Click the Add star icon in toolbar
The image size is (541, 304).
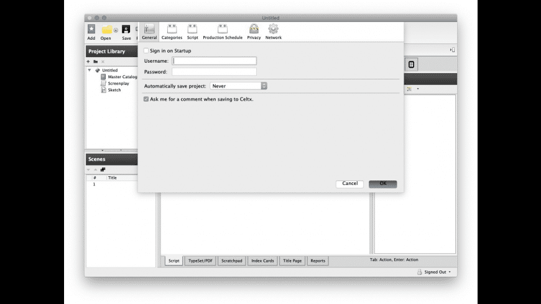(91, 29)
